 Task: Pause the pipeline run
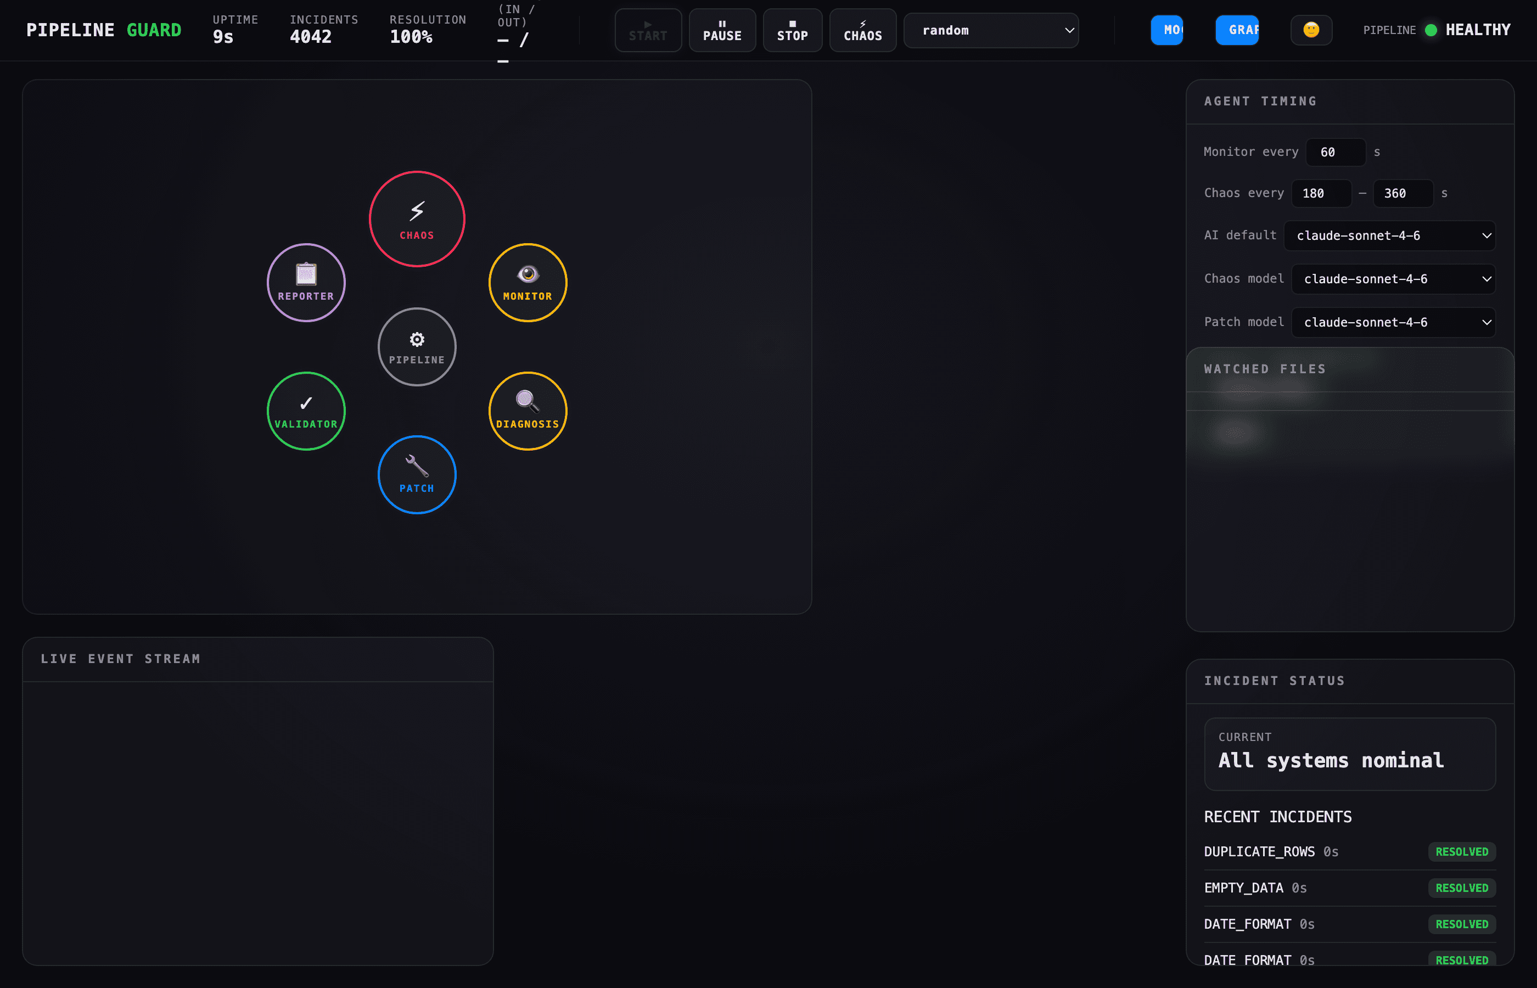722,30
